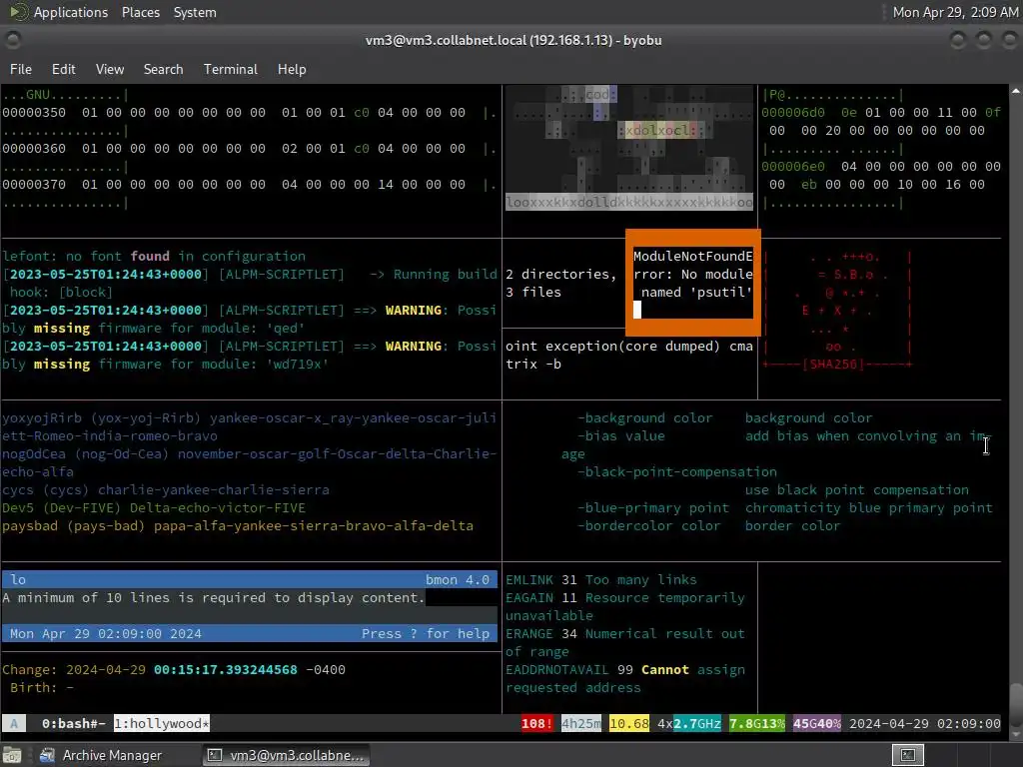Image resolution: width=1023 pixels, height=767 pixels.
Task: Open the Help menu
Action: pyautogui.click(x=292, y=69)
